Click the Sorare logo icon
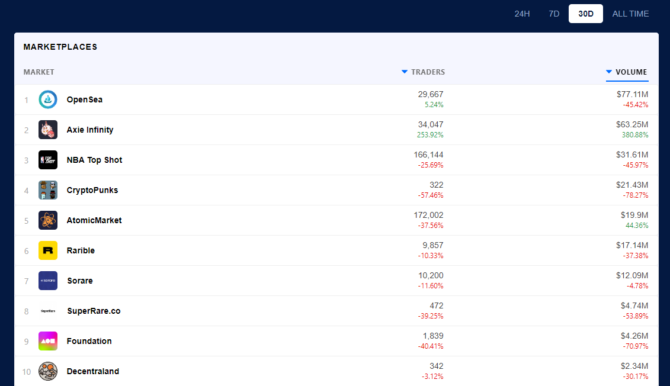This screenshot has height=386, width=670. pyautogui.click(x=48, y=281)
